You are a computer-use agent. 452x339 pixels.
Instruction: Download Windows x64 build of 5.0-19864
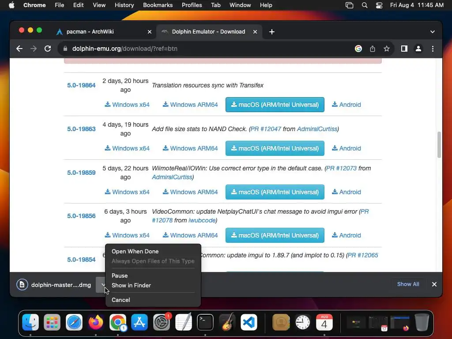[127, 105]
